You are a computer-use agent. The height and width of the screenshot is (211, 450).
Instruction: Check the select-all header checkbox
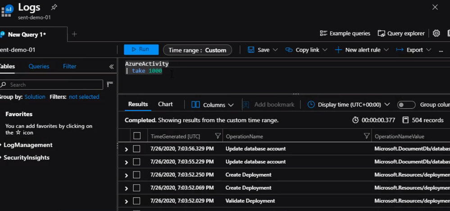click(137, 136)
